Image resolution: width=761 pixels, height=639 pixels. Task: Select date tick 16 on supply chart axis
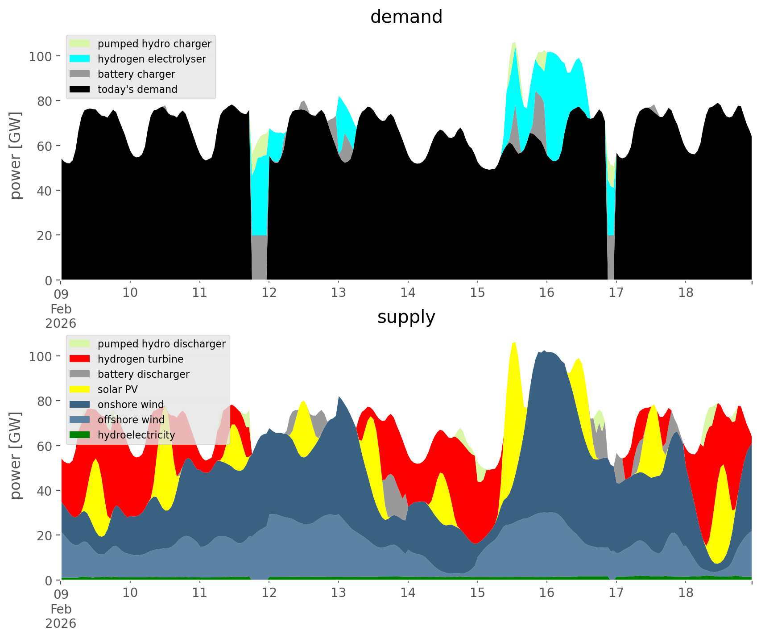(x=547, y=593)
